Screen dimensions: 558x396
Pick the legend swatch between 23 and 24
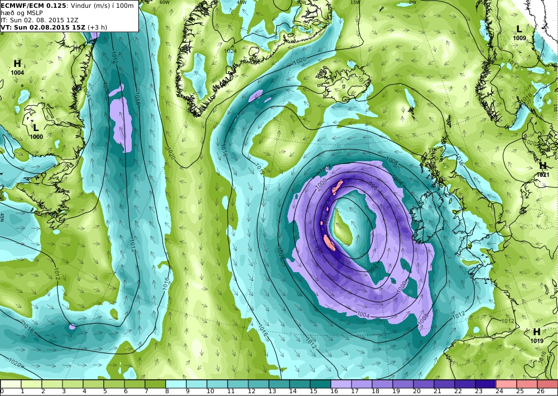(485, 384)
